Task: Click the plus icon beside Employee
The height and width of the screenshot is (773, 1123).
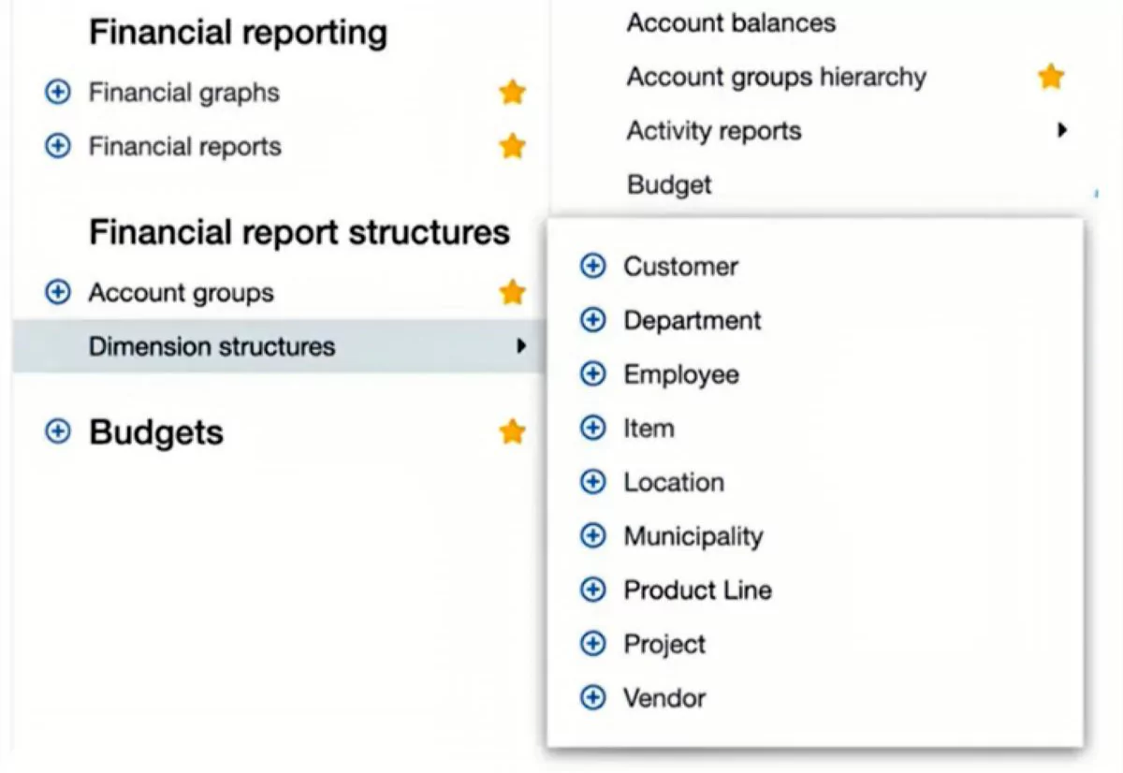Action: point(592,374)
